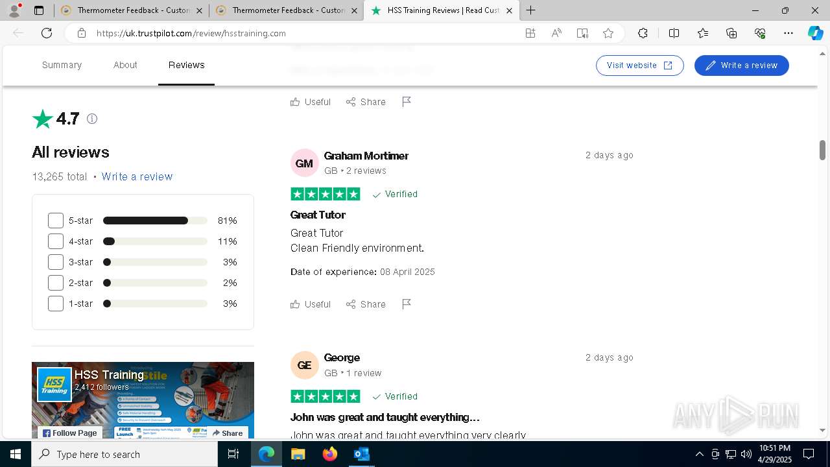Click Follow Page on HSS Training widget
The image size is (830, 467).
click(70, 433)
